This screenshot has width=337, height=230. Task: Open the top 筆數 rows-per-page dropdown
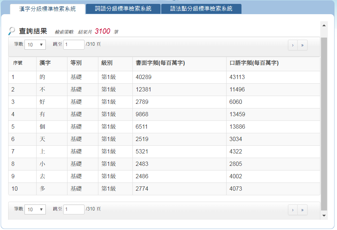(35, 45)
